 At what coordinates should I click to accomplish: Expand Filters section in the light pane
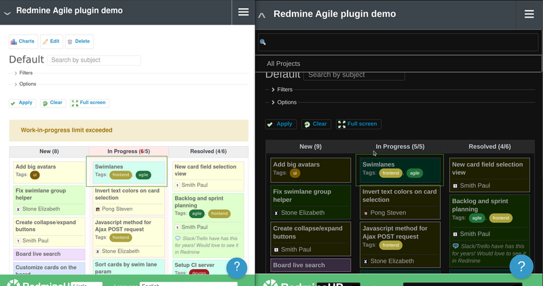tap(25, 73)
